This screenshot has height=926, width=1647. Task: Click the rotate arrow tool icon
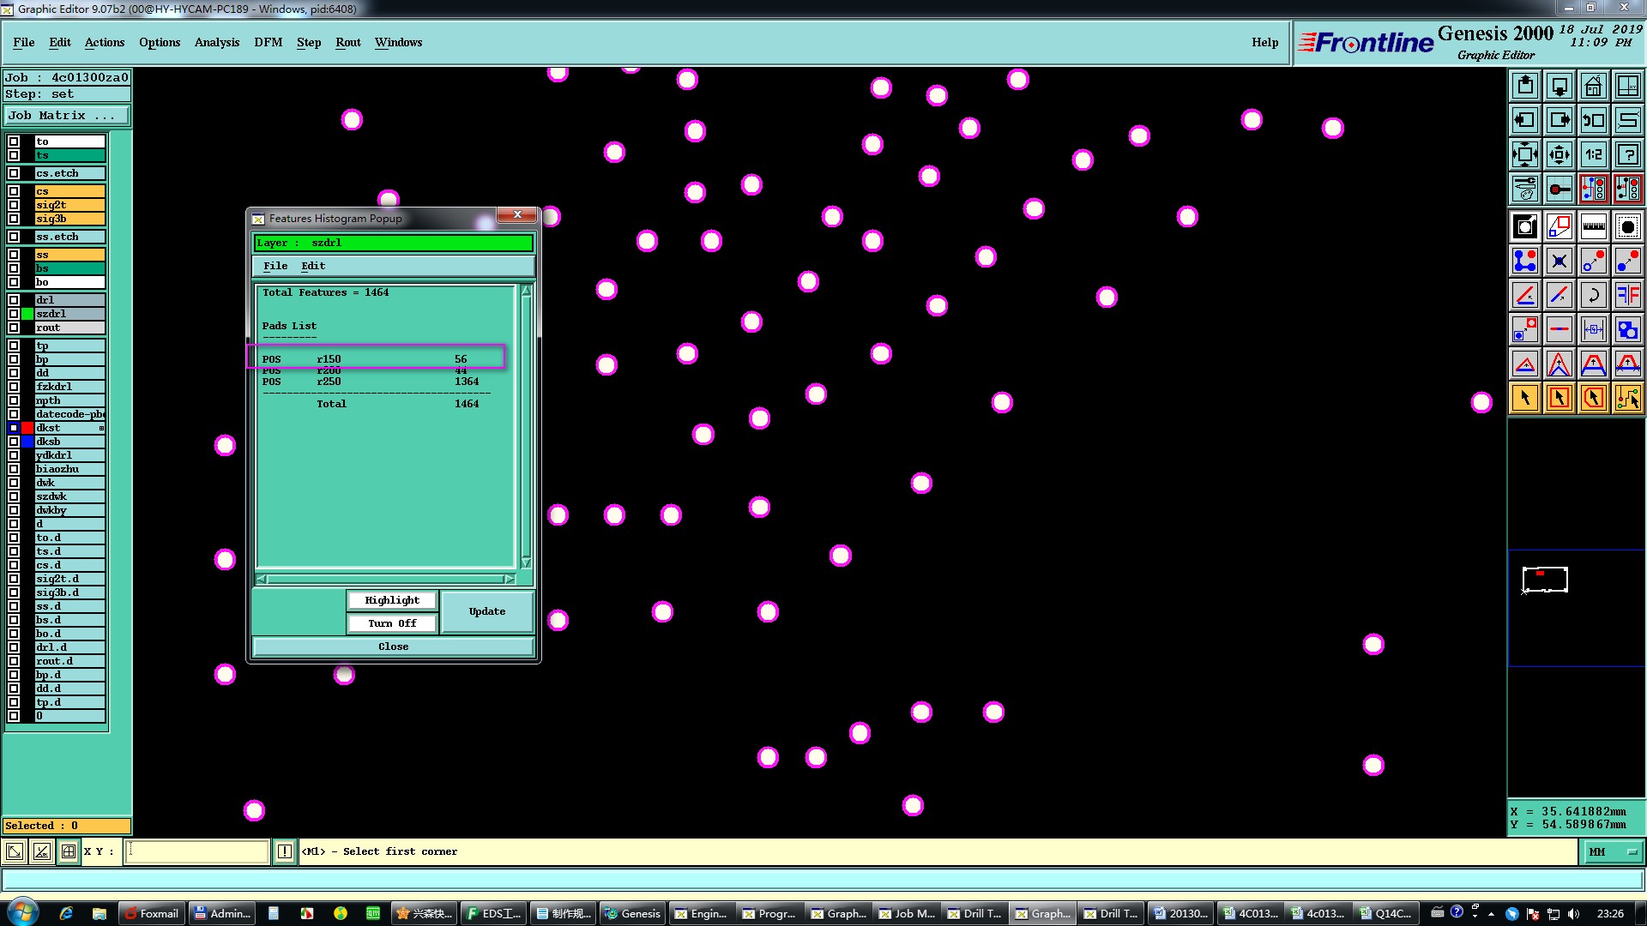(x=1593, y=295)
